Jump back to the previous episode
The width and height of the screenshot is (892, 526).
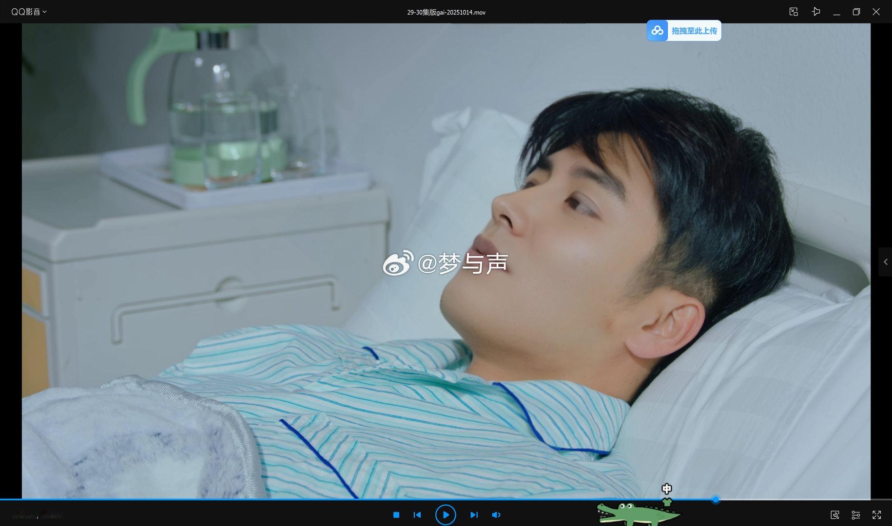[417, 515]
